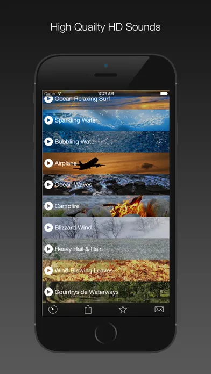Play the Ocean Relaxing Surf sound
Viewport: 211px width, 374px height.
coord(48,99)
